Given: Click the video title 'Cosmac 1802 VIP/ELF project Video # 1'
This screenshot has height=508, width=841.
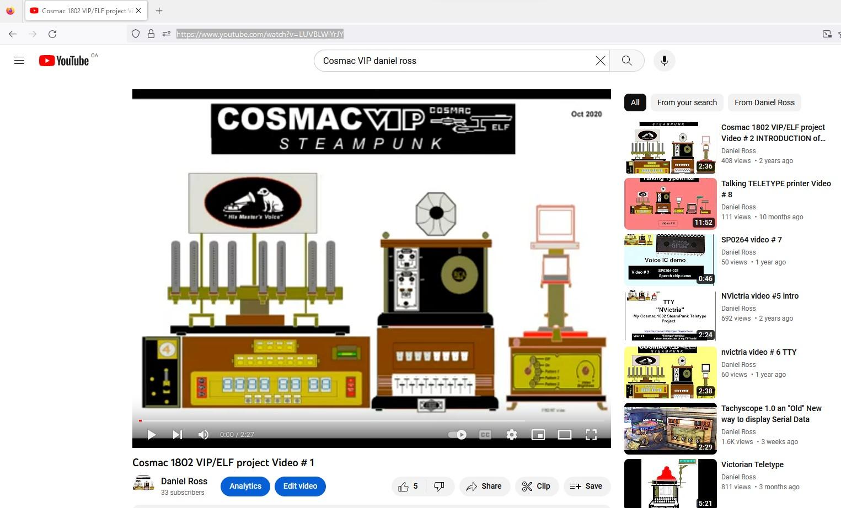Looking at the screenshot, I should (223, 463).
